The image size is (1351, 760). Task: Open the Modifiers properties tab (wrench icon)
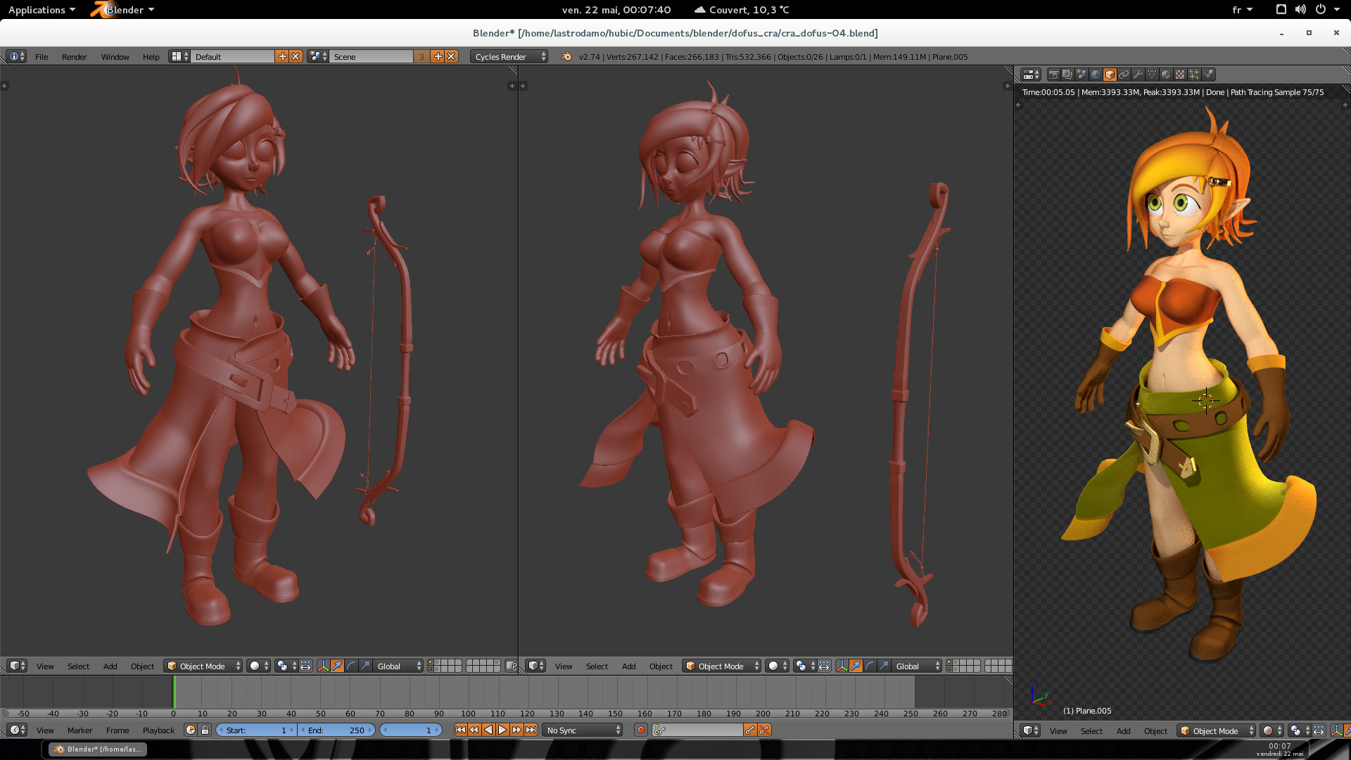click(x=1138, y=75)
